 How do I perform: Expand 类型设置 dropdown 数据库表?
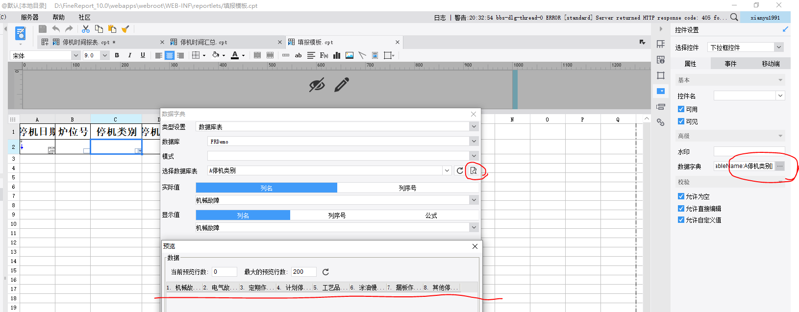474,126
